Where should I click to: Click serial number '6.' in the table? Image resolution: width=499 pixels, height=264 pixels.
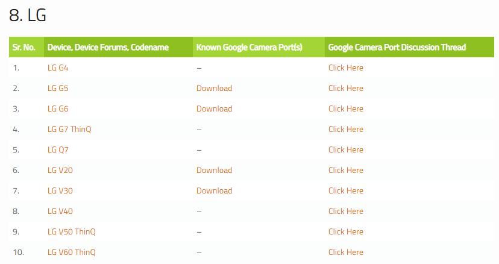pyautogui.click(x=16, y=170)
